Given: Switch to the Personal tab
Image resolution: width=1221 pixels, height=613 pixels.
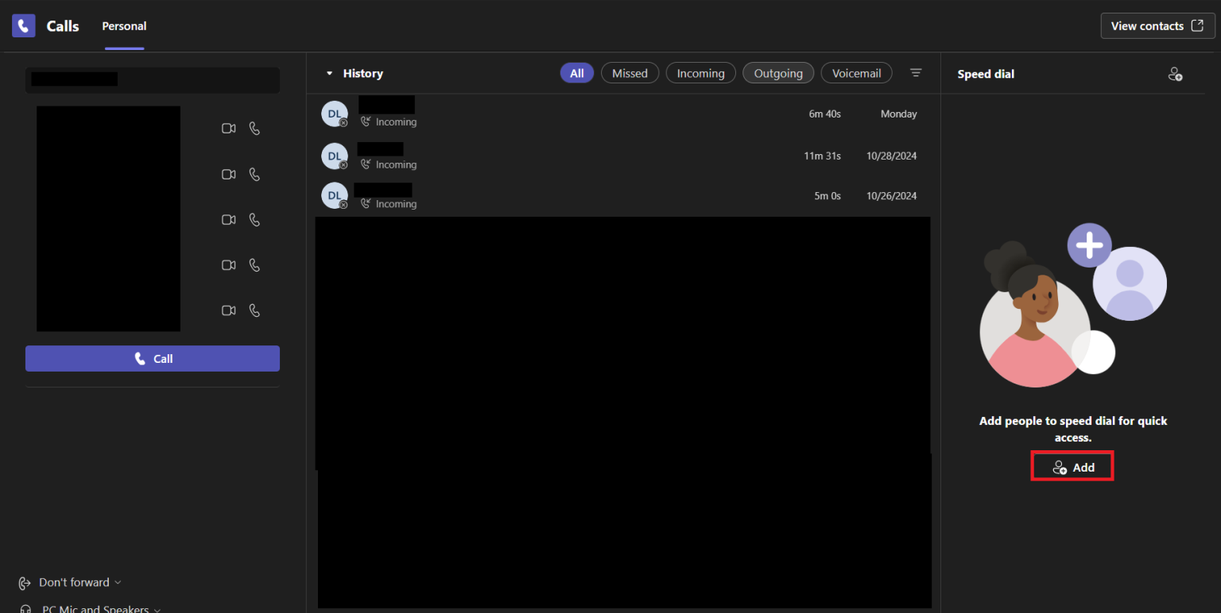Looking at the screenshot, I should 124,26.
